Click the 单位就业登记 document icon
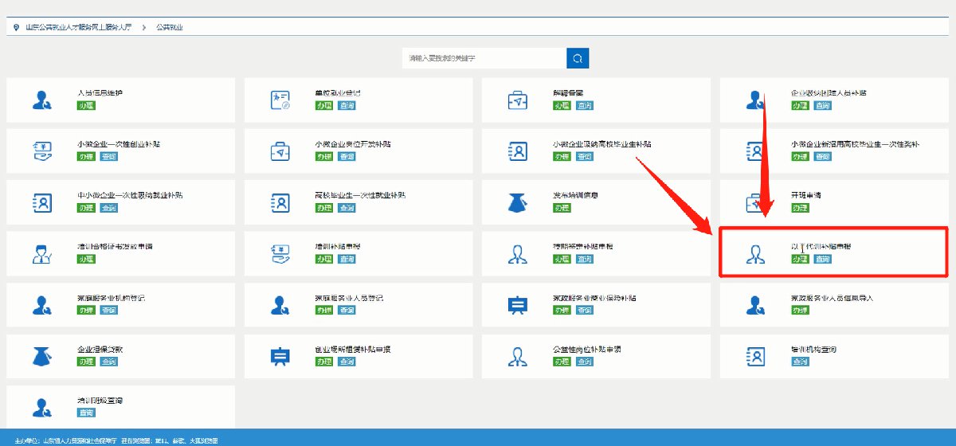Image resolution: width=956 pixels, height=446 pixels. (280, 100)
